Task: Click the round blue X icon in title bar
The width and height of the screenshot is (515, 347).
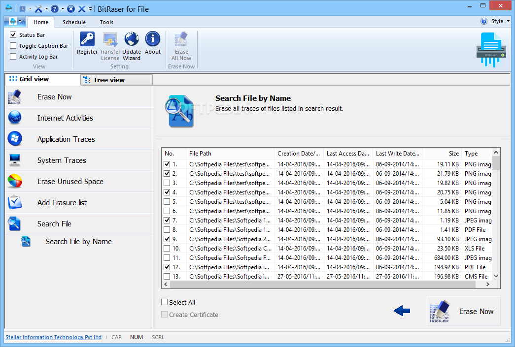Action: [71, 9]
